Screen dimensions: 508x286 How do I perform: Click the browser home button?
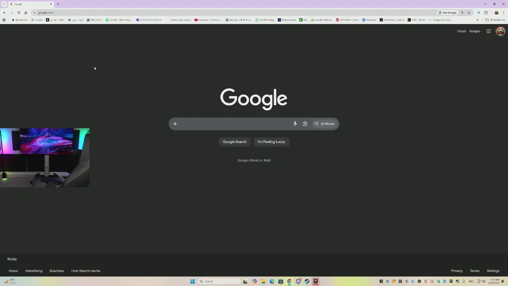click(x=26, y=13)
